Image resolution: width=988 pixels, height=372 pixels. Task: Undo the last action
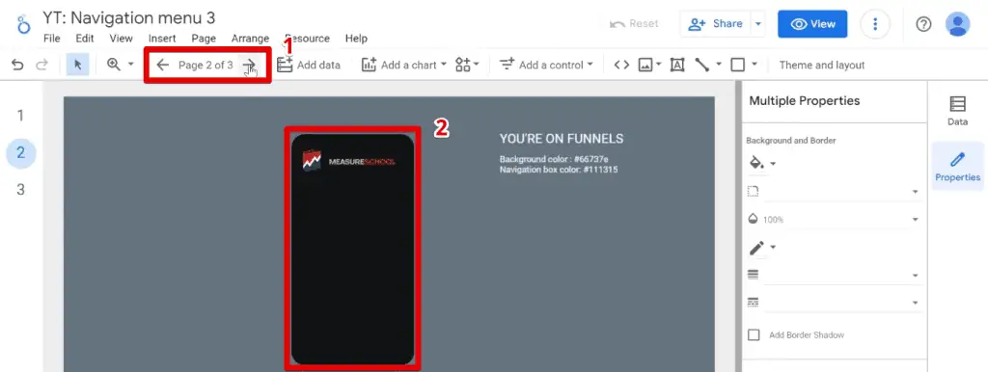pyautogui.click(x=17, y=65)
